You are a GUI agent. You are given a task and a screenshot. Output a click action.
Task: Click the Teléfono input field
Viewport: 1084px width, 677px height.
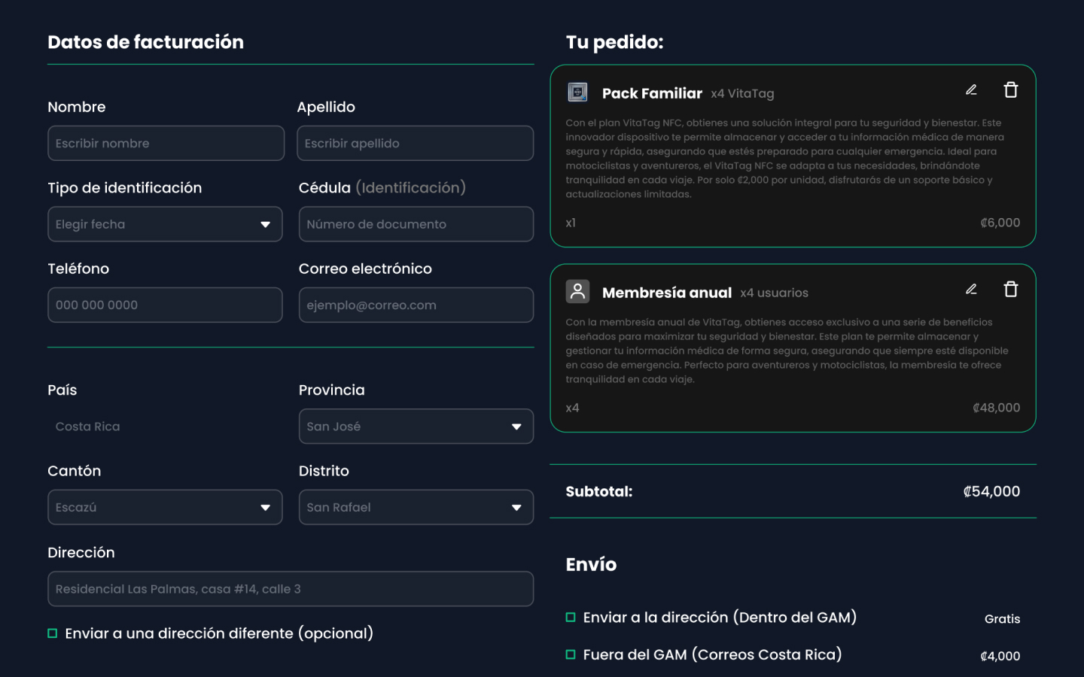[x=165, y=305]
